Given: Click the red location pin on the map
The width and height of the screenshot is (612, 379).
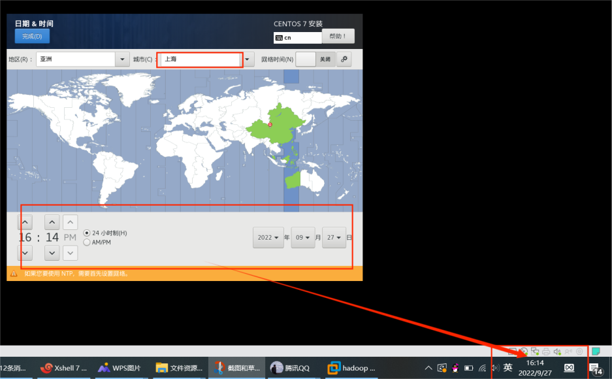Looking at the screenshot, I should [270, 125].
